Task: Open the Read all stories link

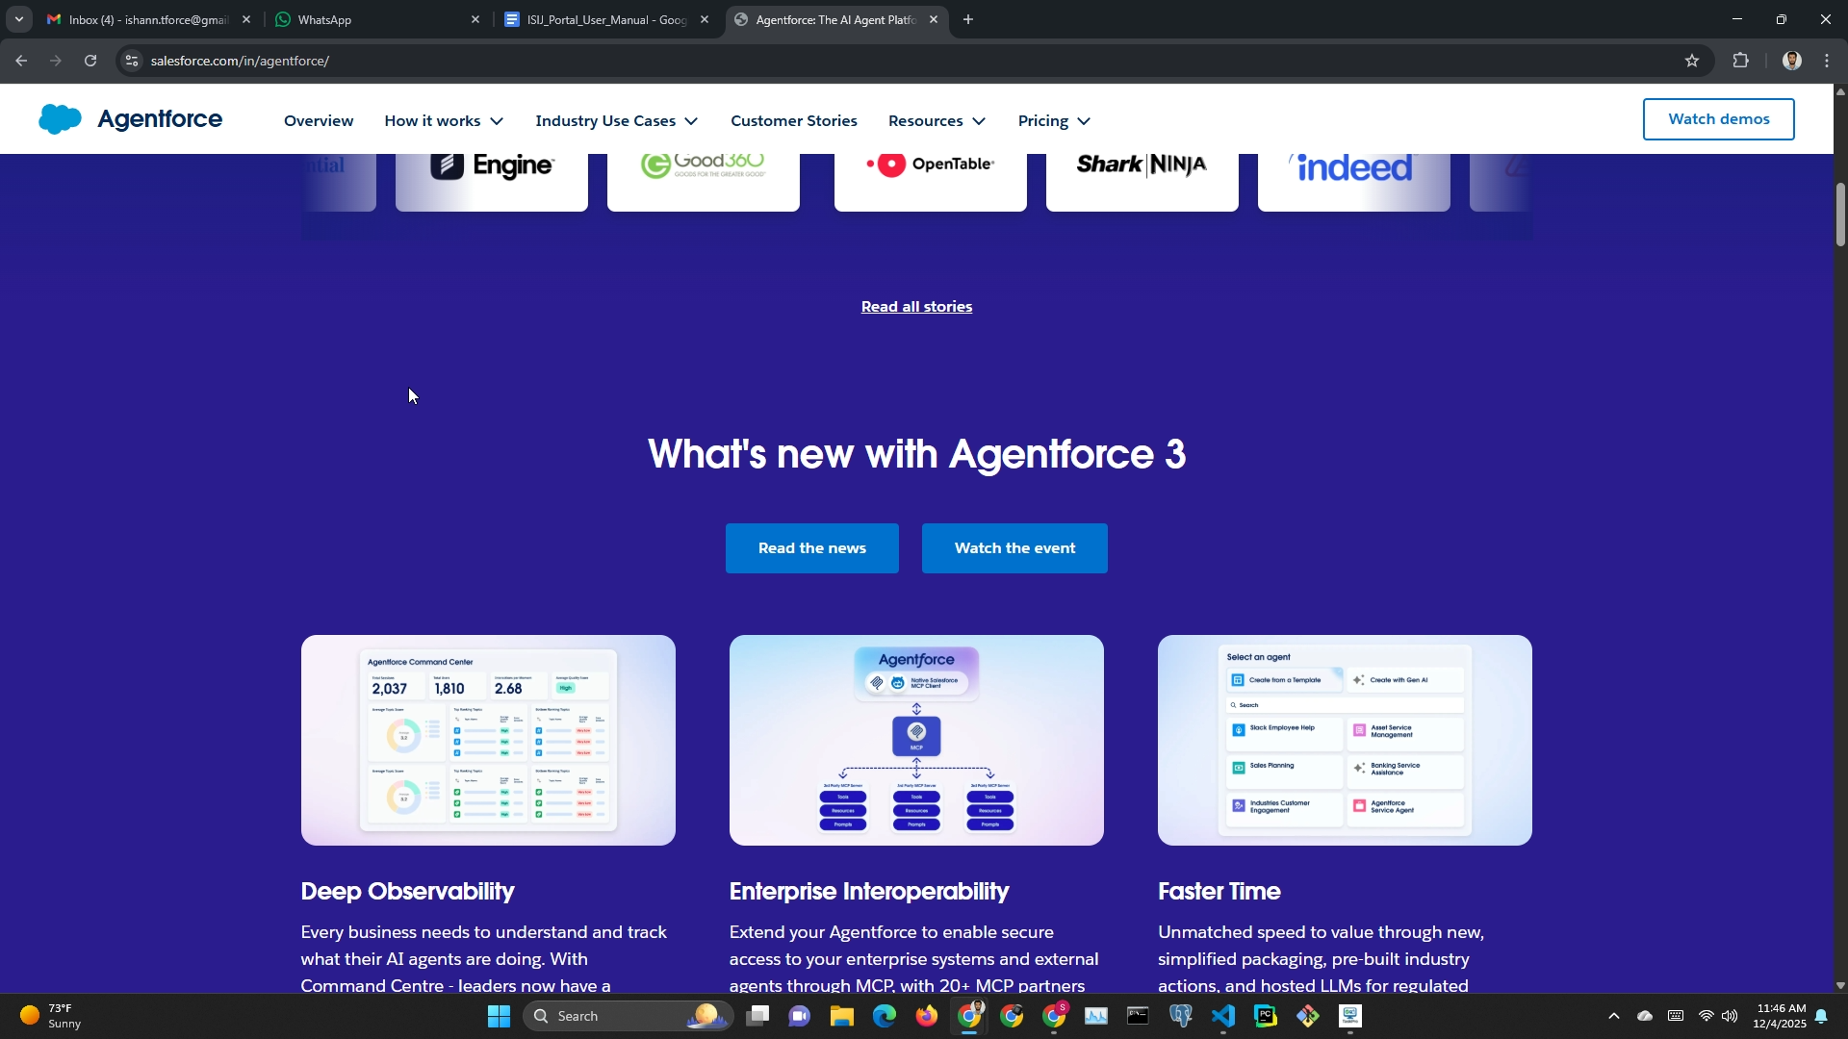Action: click(x=916, y=307)
